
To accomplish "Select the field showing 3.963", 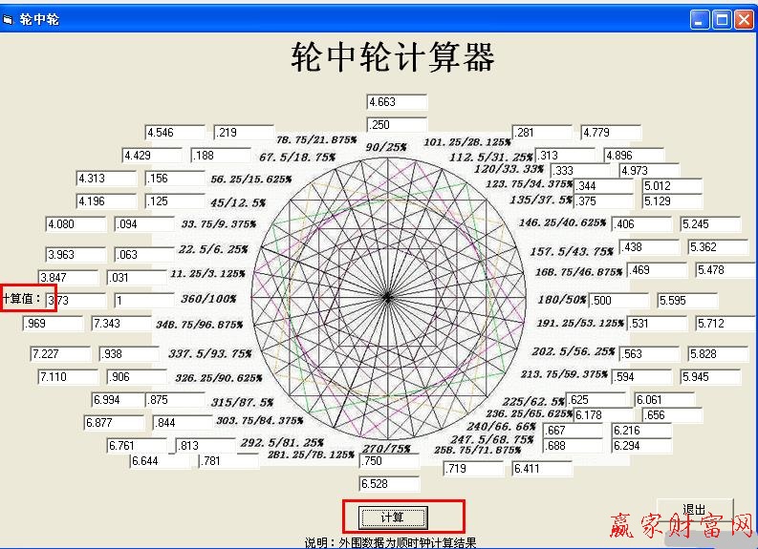I will 76,255.
